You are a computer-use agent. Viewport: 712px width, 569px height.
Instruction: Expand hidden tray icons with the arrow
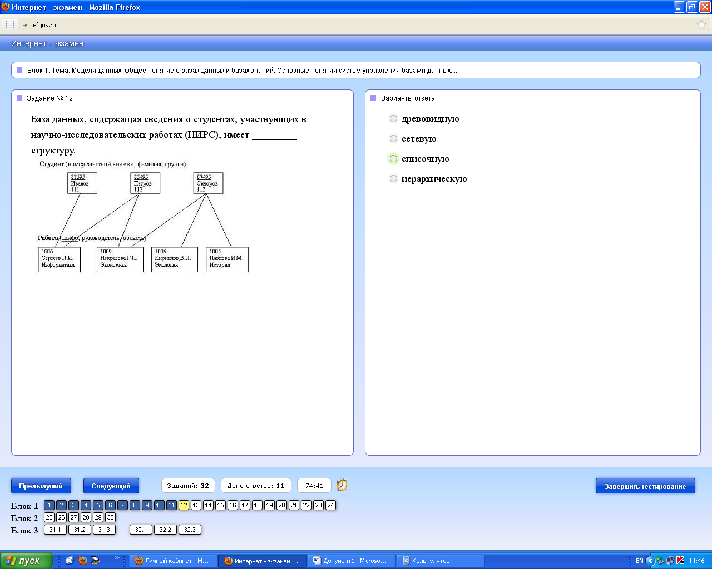[650, 561]
